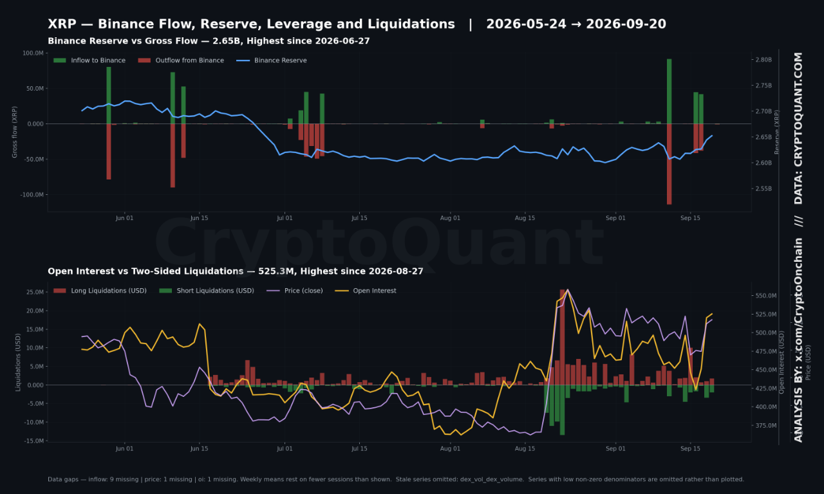Click the 'Jun 01' date label on the top chart
The width and height of the screenshot is (824, 494).
(x=124, y=218)
